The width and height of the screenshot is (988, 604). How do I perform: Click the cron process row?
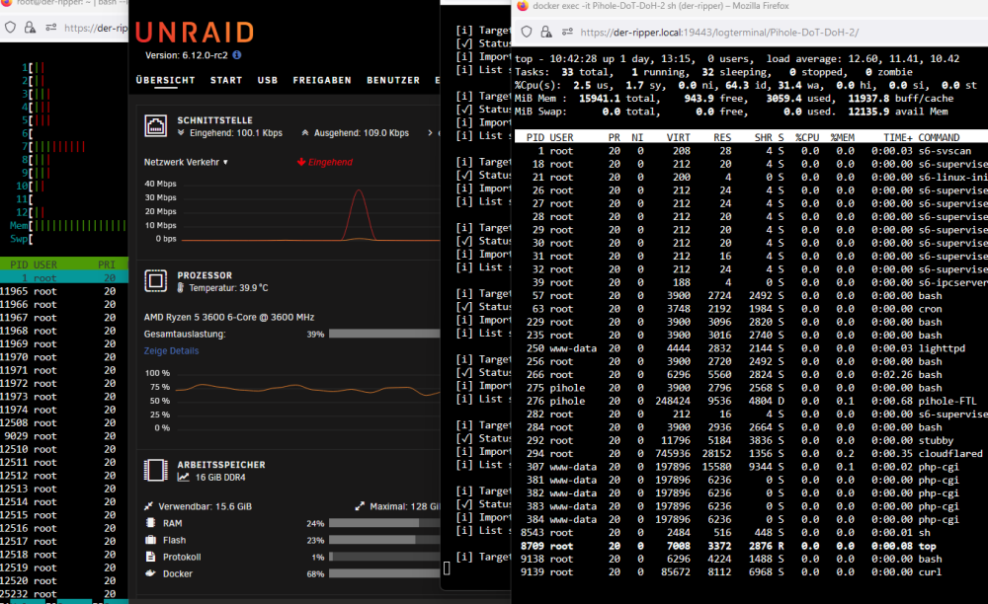click(x=751, y=308)
